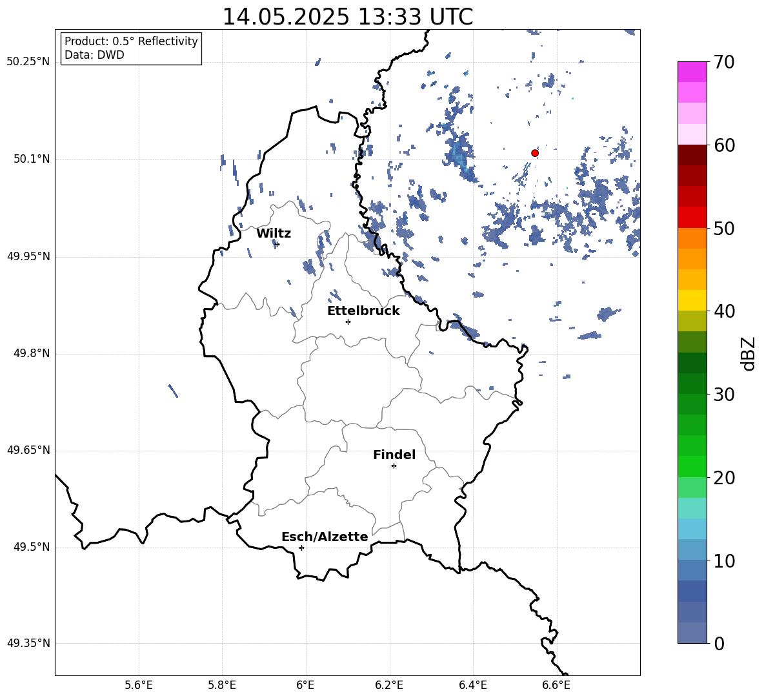764x698 pixels.
Task: Click the 50 colorbar tick label
Action: click(x=724, y=229)
